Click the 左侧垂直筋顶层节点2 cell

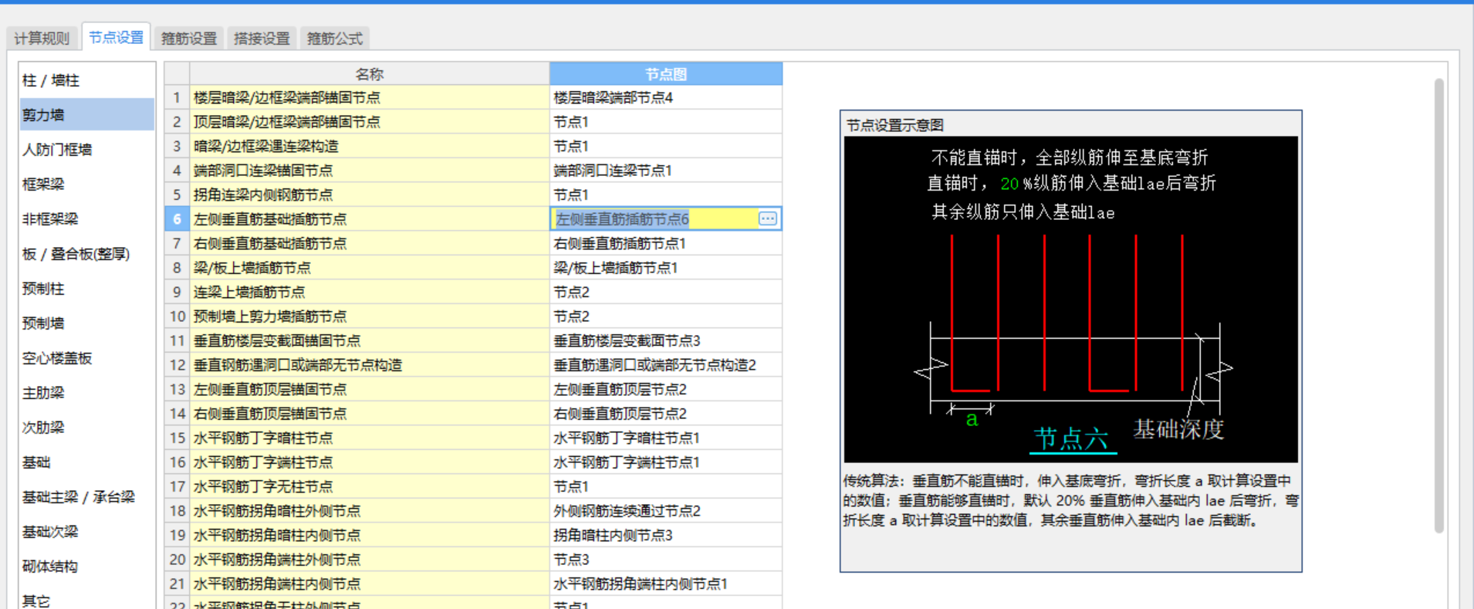[666, 389]
